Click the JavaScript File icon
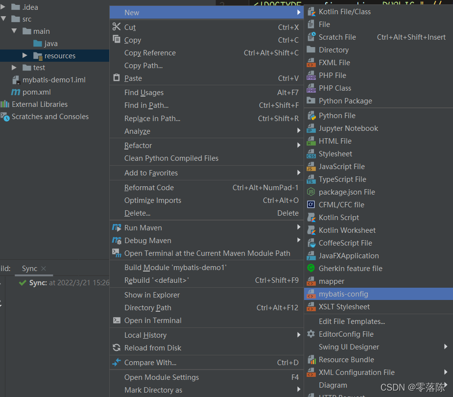This screenshot has height=397, width=453. (x=311, y=167)
